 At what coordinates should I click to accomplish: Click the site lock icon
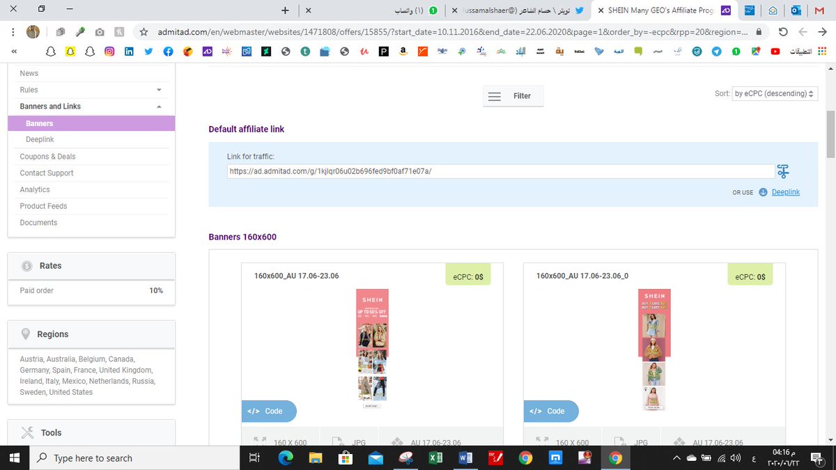[x=759, y=32]
